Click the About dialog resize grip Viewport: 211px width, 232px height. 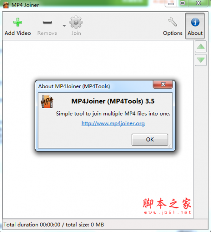point(170,146)
